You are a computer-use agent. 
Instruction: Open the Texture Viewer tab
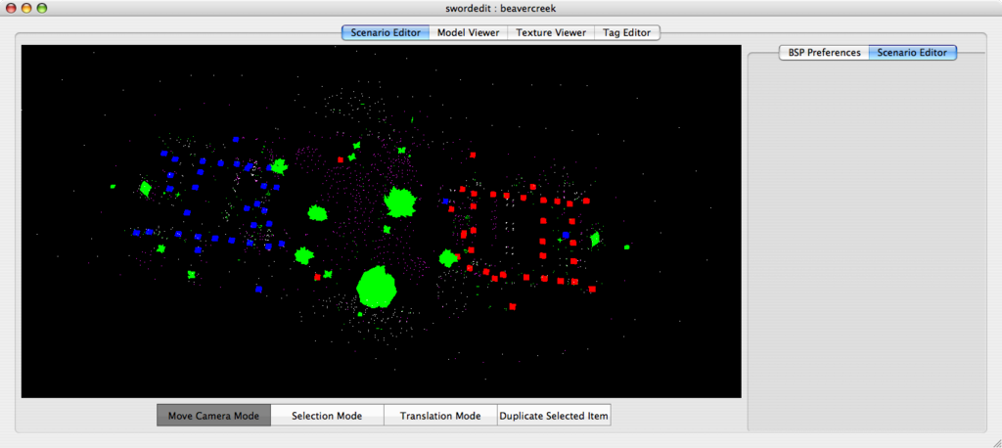(551, 32)
